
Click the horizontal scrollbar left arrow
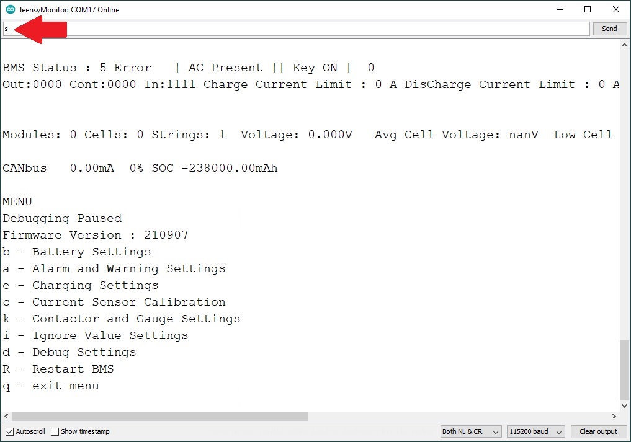6,416
